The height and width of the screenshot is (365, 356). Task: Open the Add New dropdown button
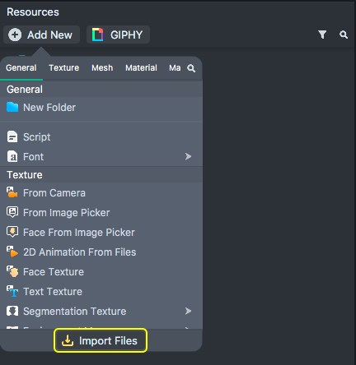41,35
